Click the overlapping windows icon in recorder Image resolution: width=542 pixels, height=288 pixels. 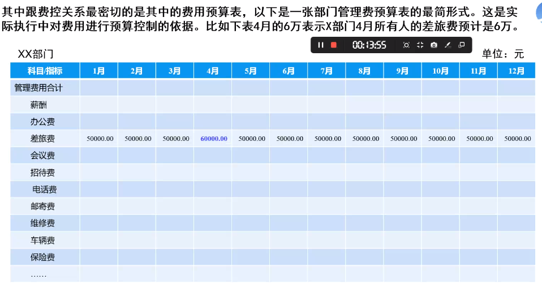pos(462,45)
